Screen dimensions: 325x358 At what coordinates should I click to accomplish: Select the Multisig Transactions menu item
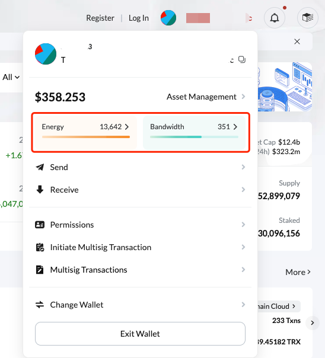(x=140, y=270)
